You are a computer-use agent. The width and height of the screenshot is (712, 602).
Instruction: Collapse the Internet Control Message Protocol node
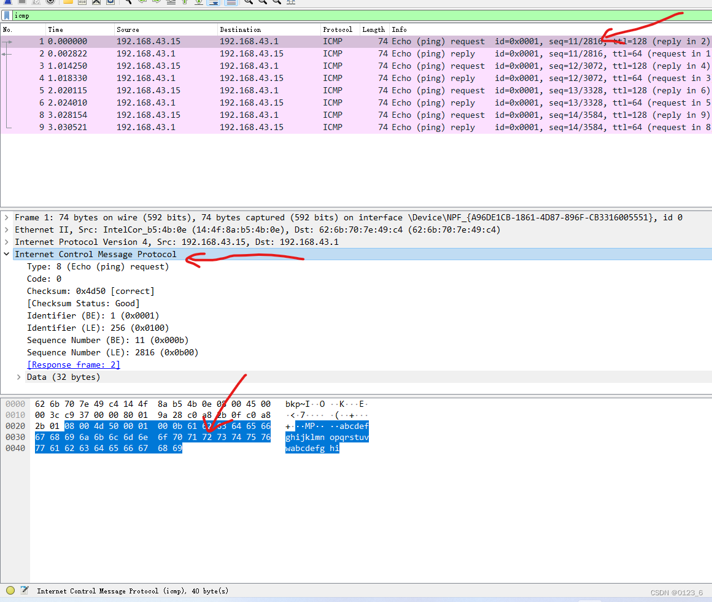click(x=7, y=254)
